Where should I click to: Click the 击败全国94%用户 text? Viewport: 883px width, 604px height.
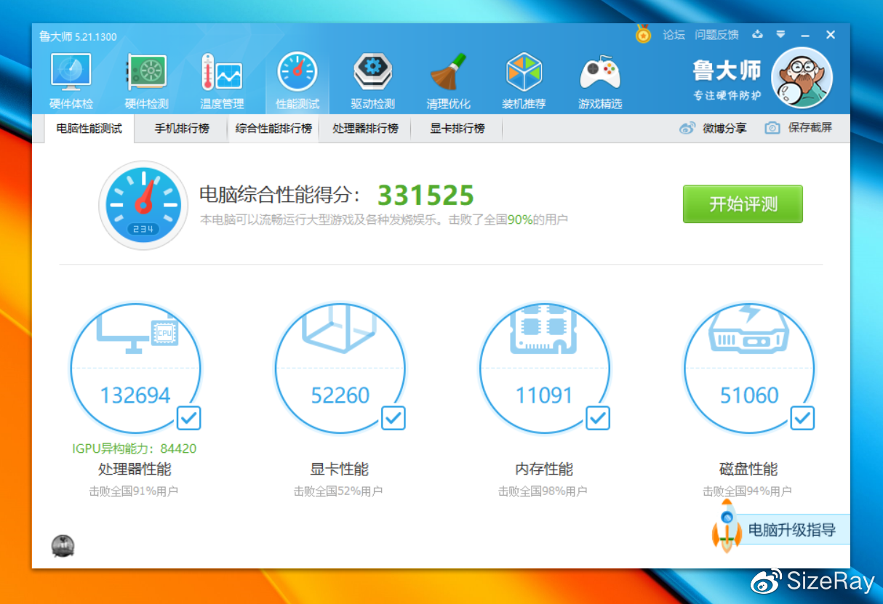(747, 491)
